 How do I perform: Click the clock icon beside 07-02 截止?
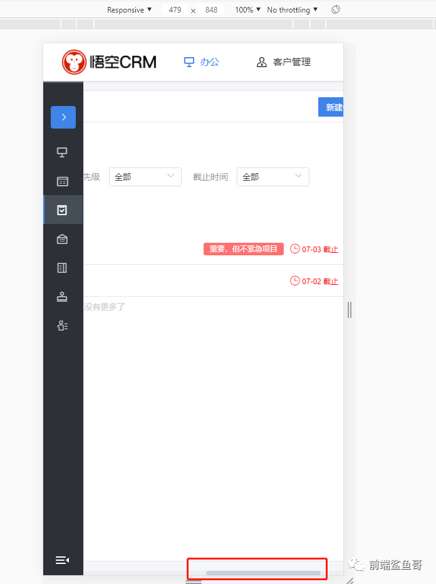click(x=294, y=280)
